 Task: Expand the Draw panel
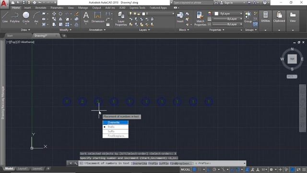pos(25,30)
